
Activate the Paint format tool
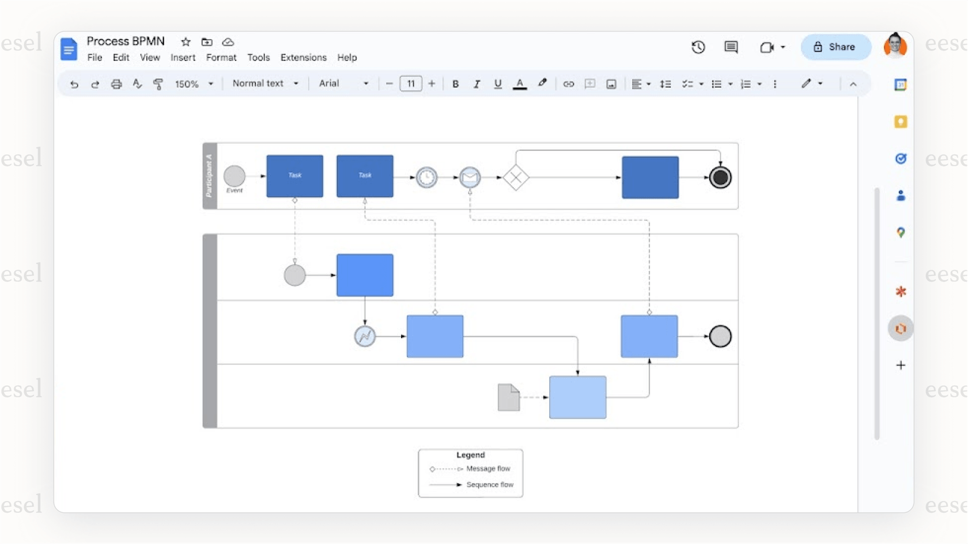click(x=158, y=84)
